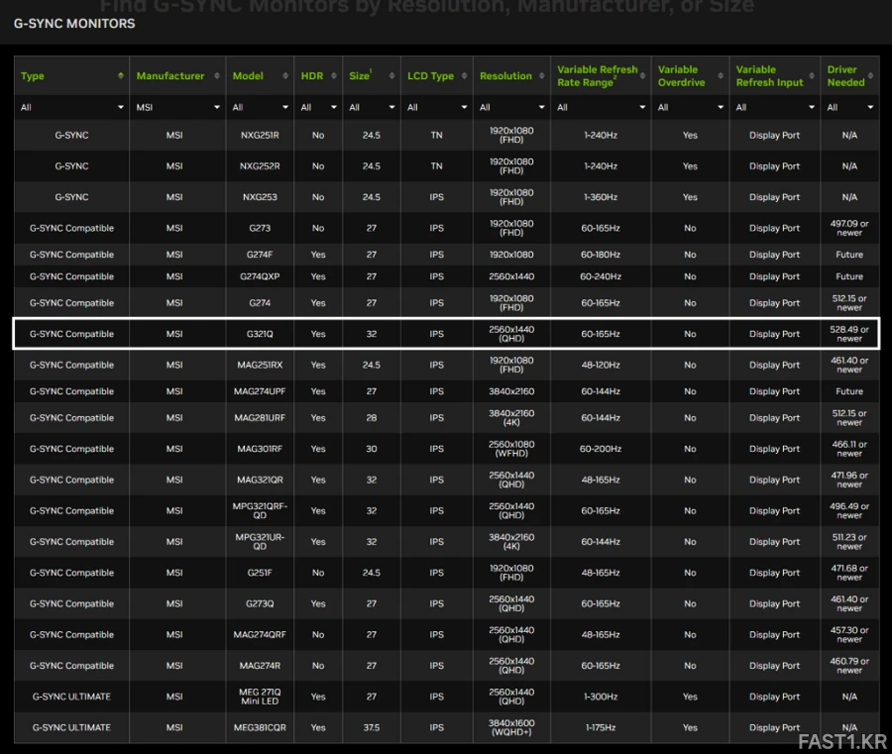Select the NXG253 model cell

coord(260,197)
